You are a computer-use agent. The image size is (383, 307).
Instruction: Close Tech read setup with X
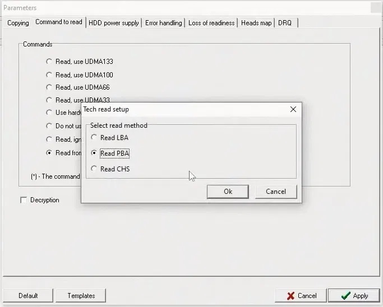pyautogui.click(x=293, y=109)
